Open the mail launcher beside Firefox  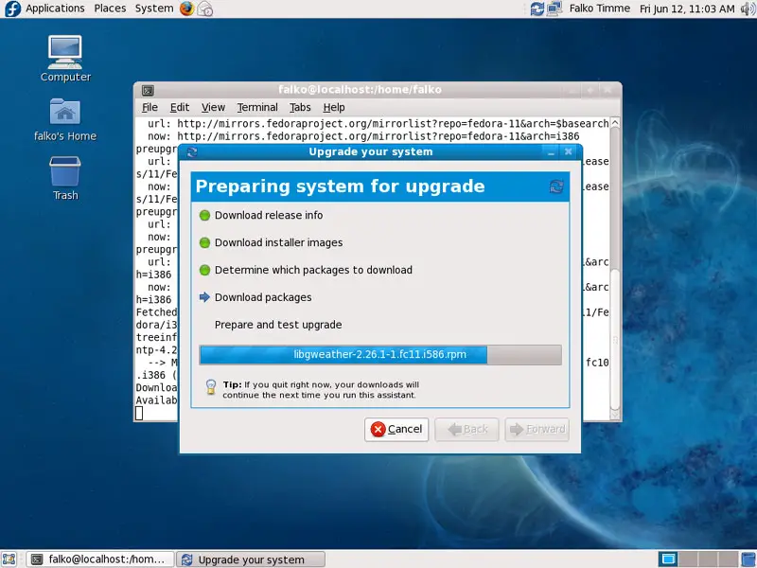tap(205, 9)
